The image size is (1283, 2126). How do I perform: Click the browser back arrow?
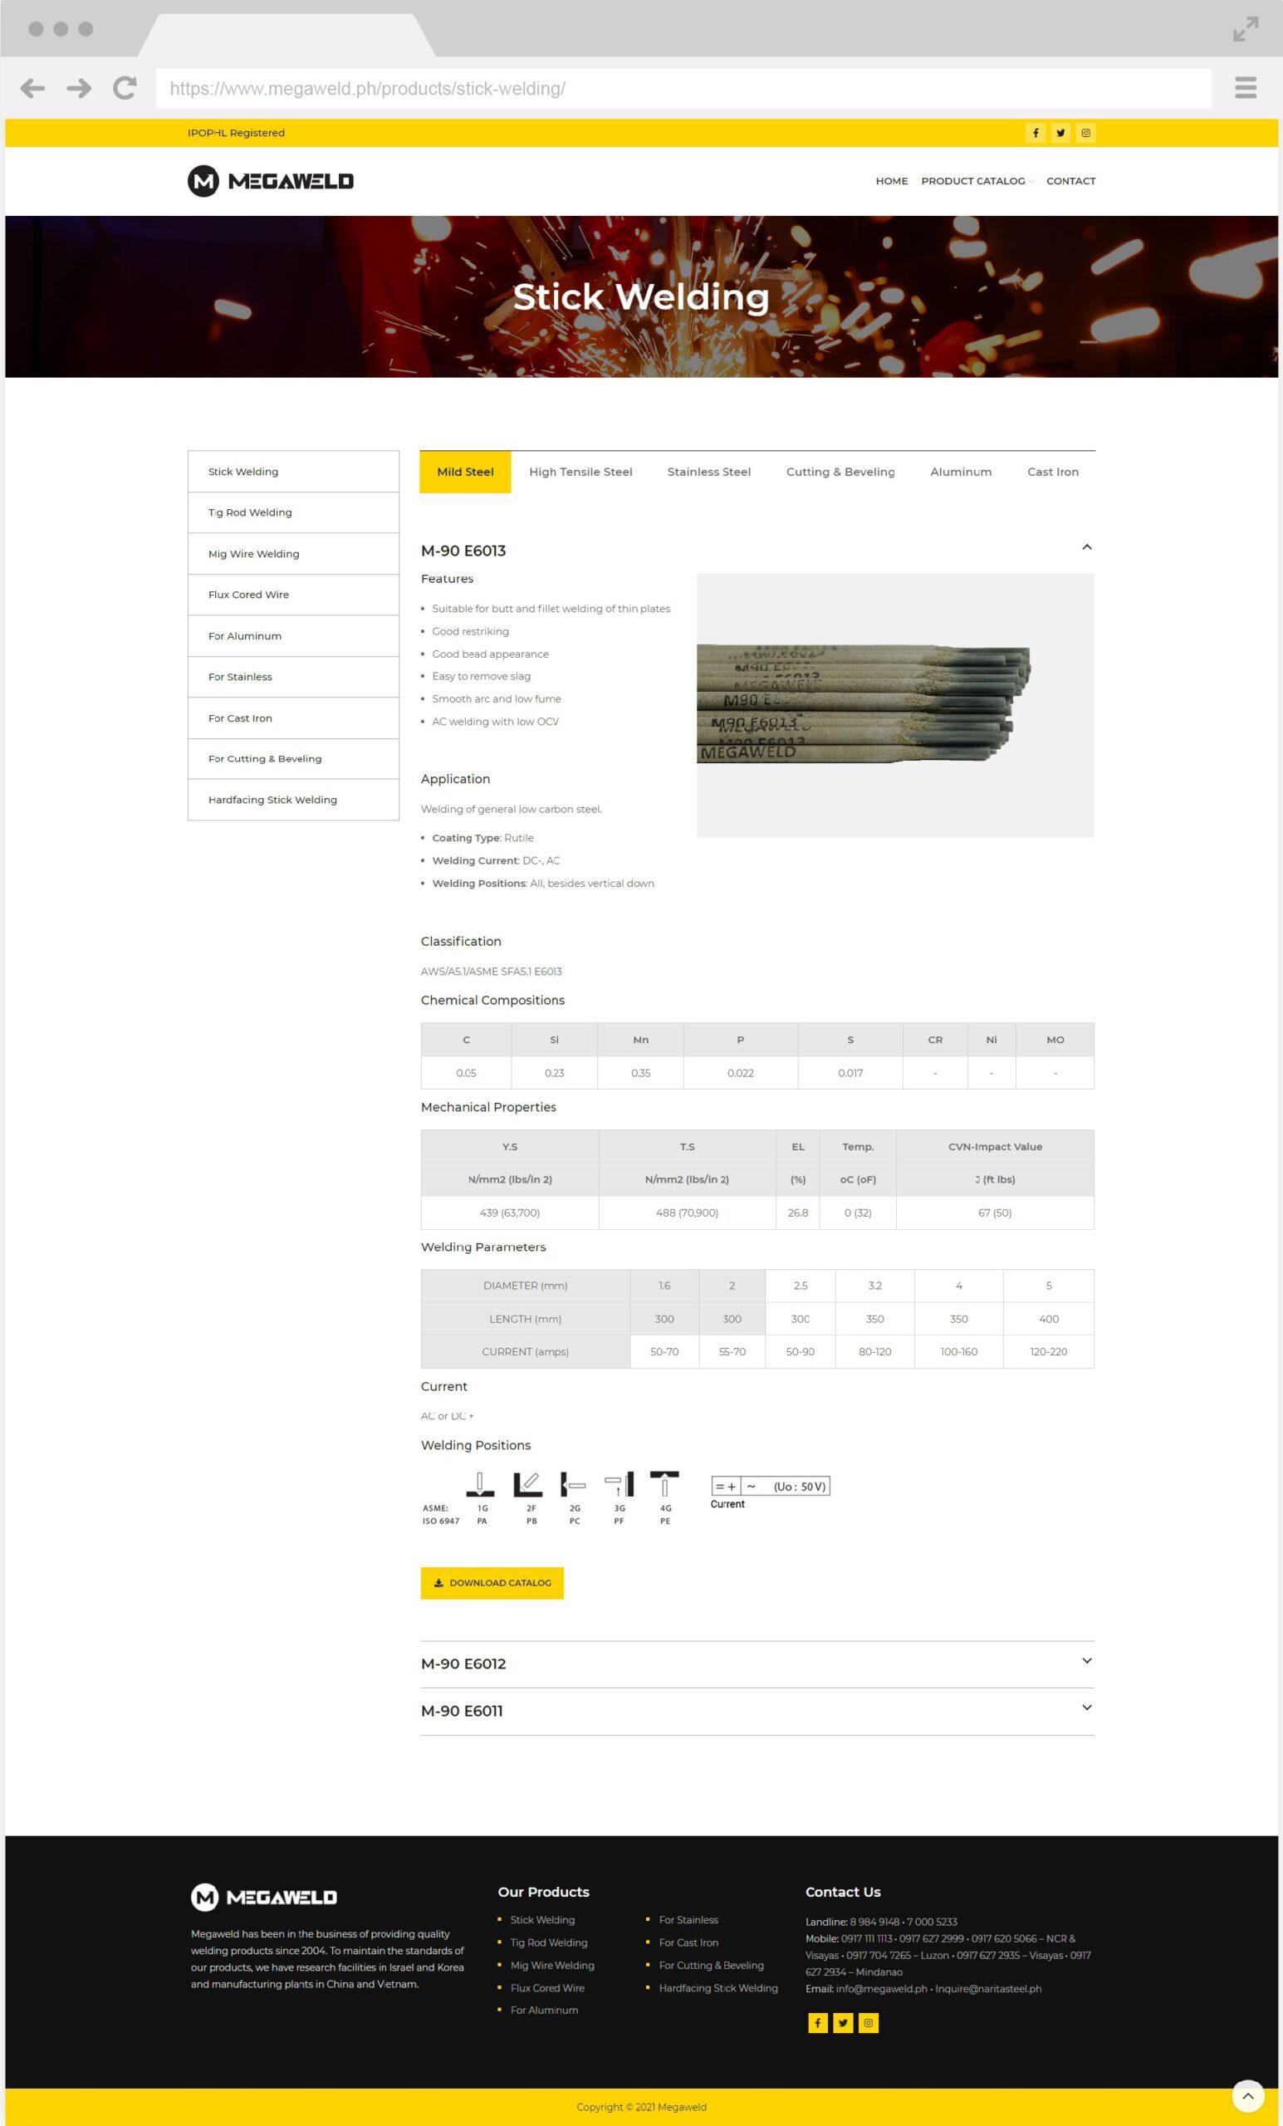(32, 88)
